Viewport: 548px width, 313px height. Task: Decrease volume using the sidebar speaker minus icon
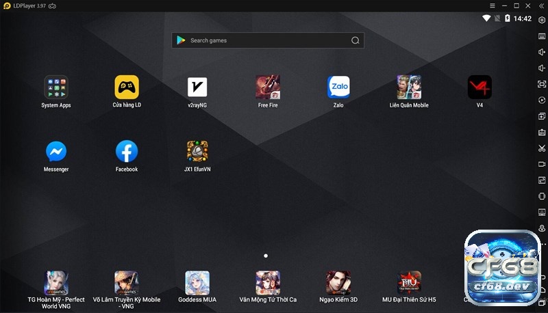pyautogui.click(x=542, y=68)
